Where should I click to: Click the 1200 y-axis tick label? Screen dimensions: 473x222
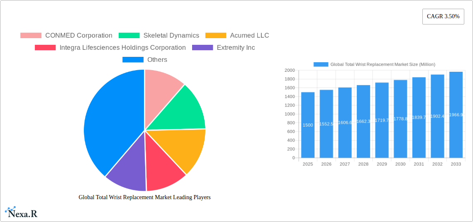(290, 105)
